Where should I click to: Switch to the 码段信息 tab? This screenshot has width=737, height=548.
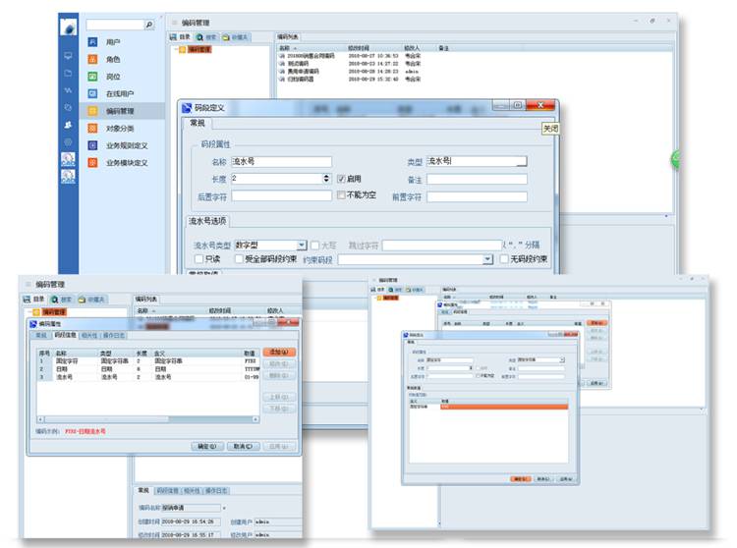click(x=65, y=334)
